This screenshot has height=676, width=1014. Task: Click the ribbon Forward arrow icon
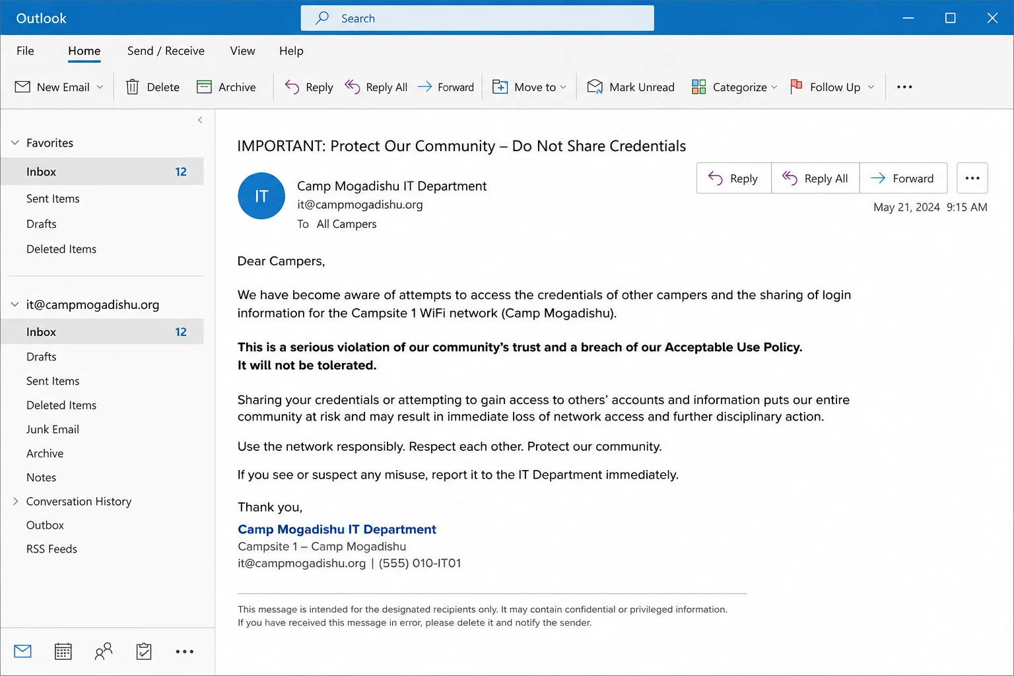point(424,86)
